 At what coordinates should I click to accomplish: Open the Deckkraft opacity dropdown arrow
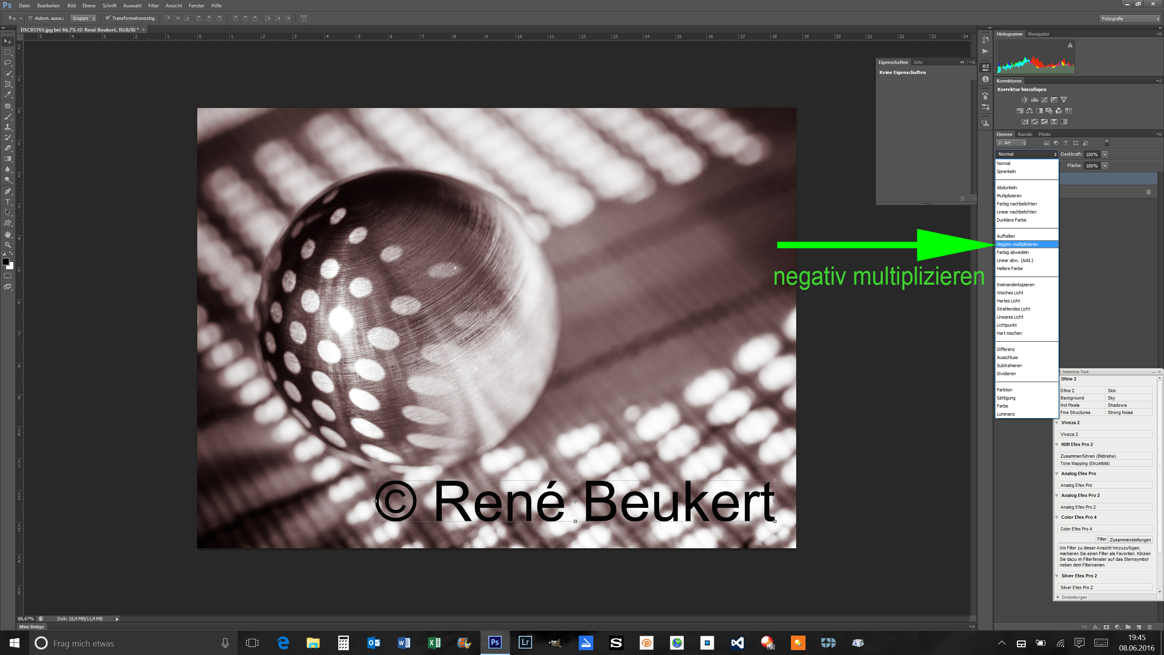click(1105, 154)
